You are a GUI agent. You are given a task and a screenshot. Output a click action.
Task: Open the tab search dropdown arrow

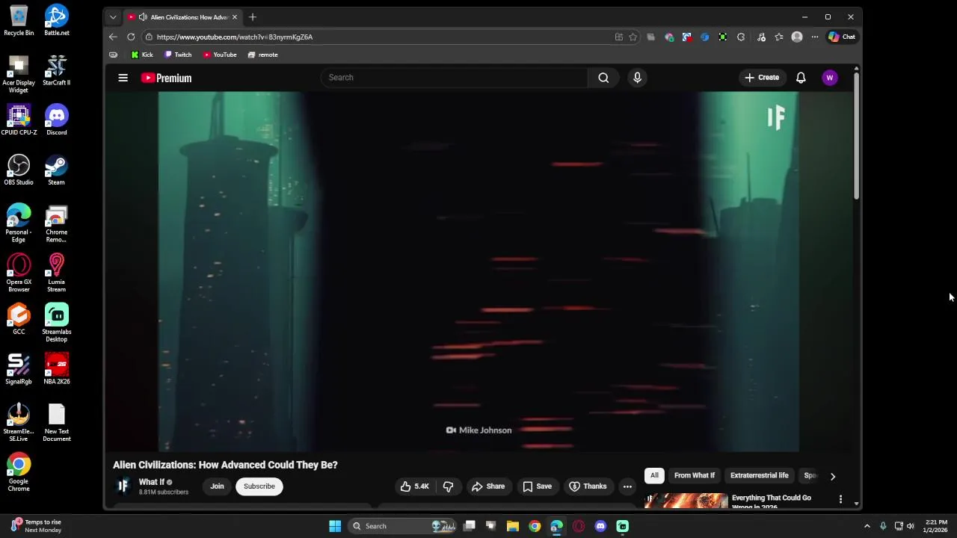pos(113,17)
